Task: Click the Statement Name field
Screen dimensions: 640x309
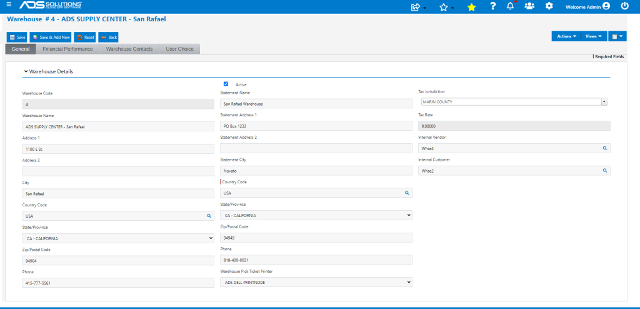Action: point(316,103)
